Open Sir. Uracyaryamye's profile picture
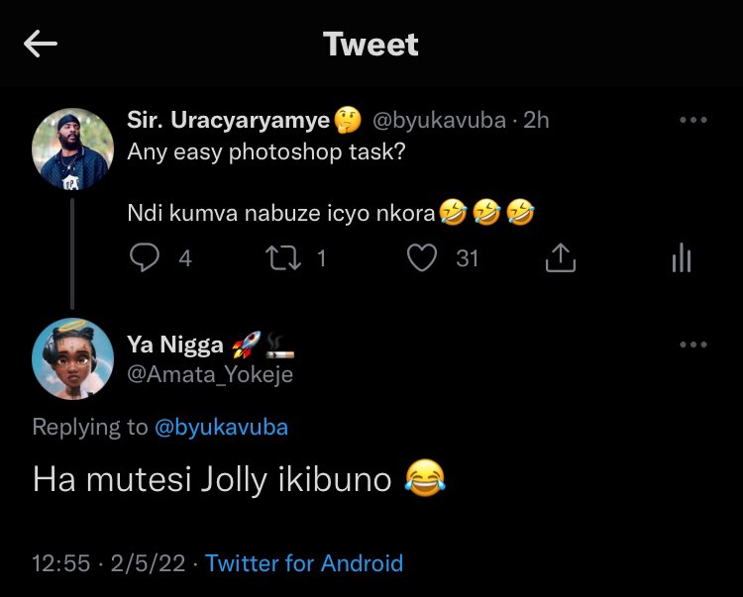 73,148
